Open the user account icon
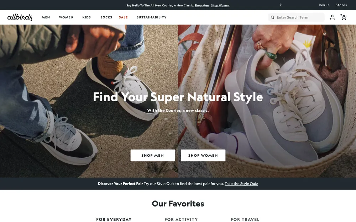The width and height of the screenshot is (356, 222). [x=332, y=17]
